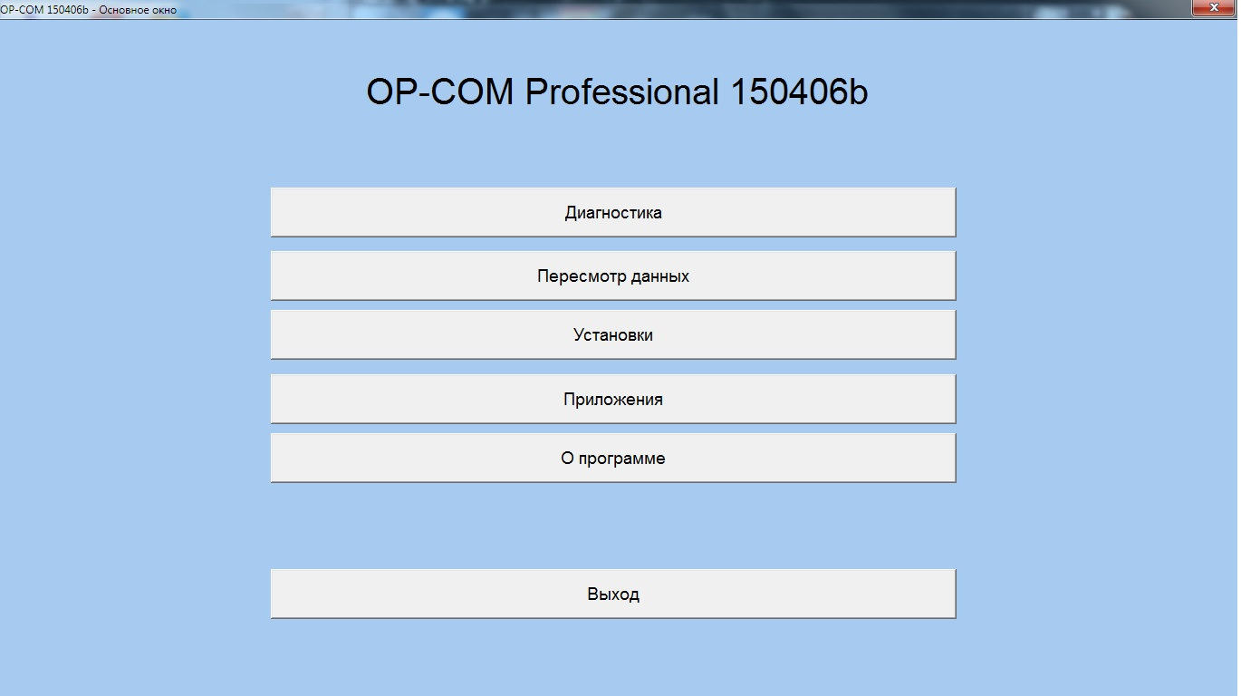This screenshot has height=696, width=1241.
Task: Select the Пересмотр данных button
Action: point(613,276)
